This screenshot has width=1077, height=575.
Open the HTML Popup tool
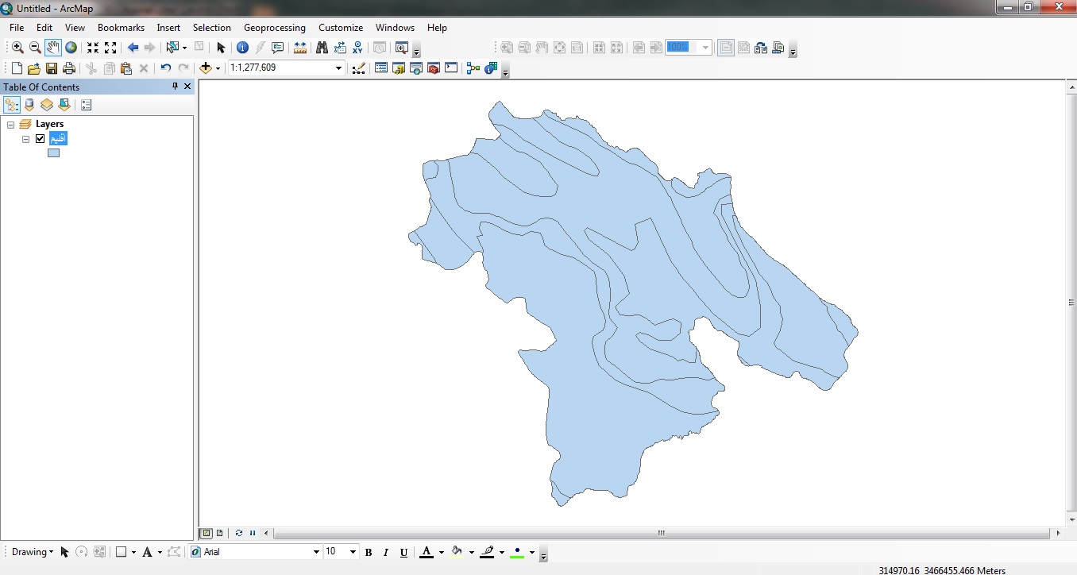(278, 48)
